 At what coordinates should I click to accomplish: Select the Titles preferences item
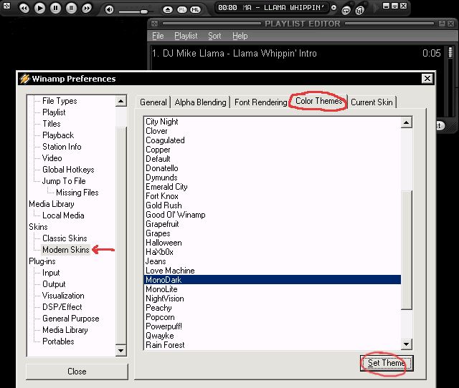(52, 124)
